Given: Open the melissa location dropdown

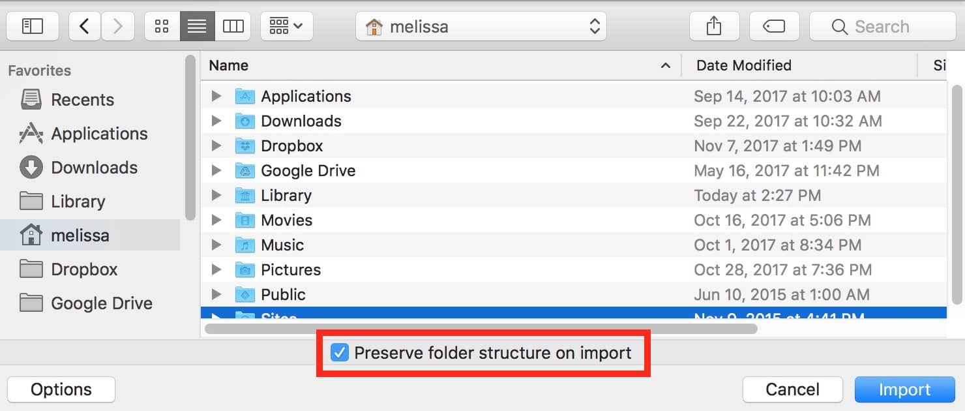Looking at the screenshot, I should (481, 26).
